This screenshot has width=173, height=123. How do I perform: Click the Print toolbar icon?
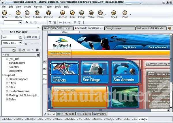[x=125, y=13]
